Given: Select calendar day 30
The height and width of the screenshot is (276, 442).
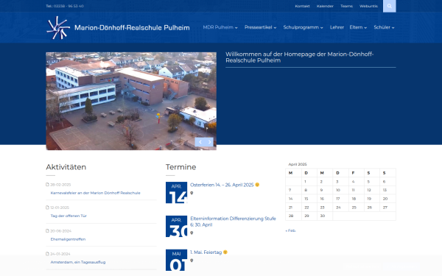Looking at the screenshot, I should point(323,216).
